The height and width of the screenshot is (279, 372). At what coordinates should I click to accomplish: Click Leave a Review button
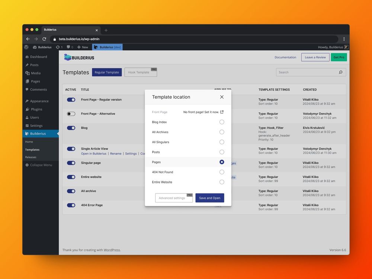point(315,57)
